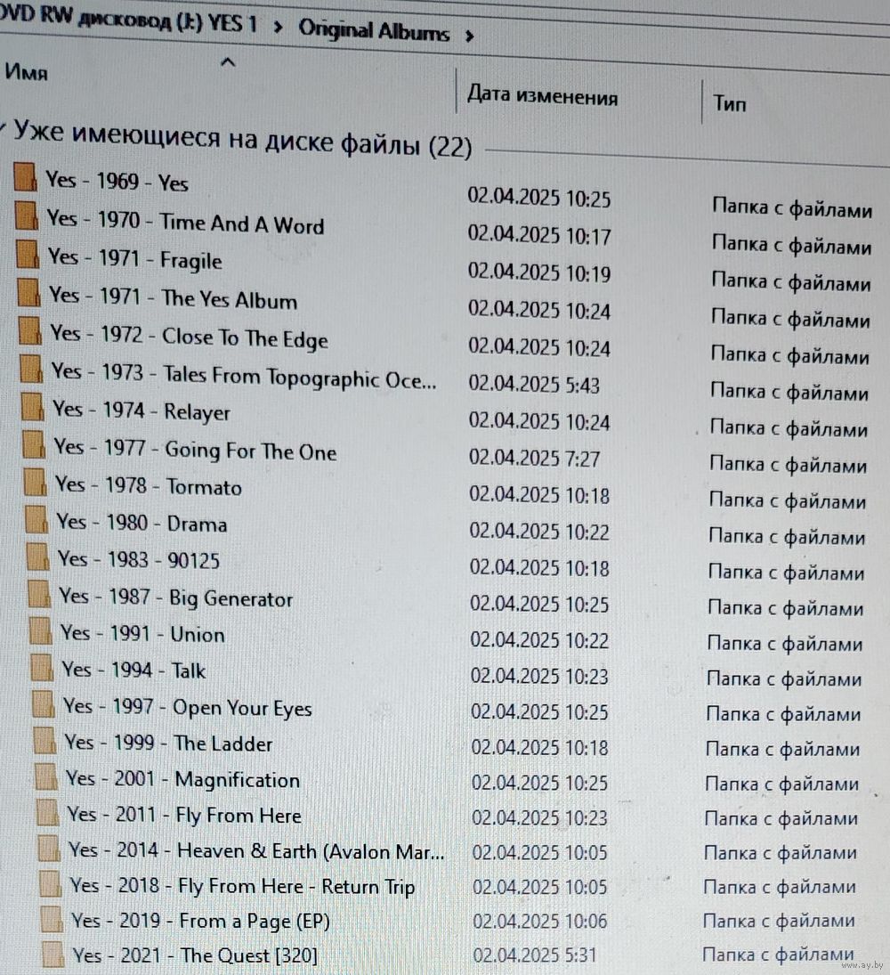Click the name 'Yes - 1974 - Relayer'
The image size is (890, 975).
[x=142, y=411]
